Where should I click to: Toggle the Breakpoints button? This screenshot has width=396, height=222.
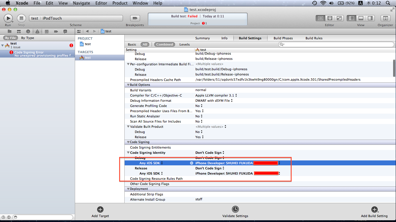tap(135, 18)
